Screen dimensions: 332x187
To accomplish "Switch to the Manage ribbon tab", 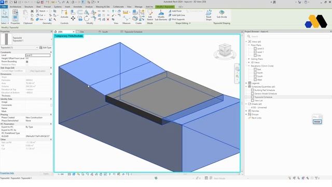I will click(139, 7).
